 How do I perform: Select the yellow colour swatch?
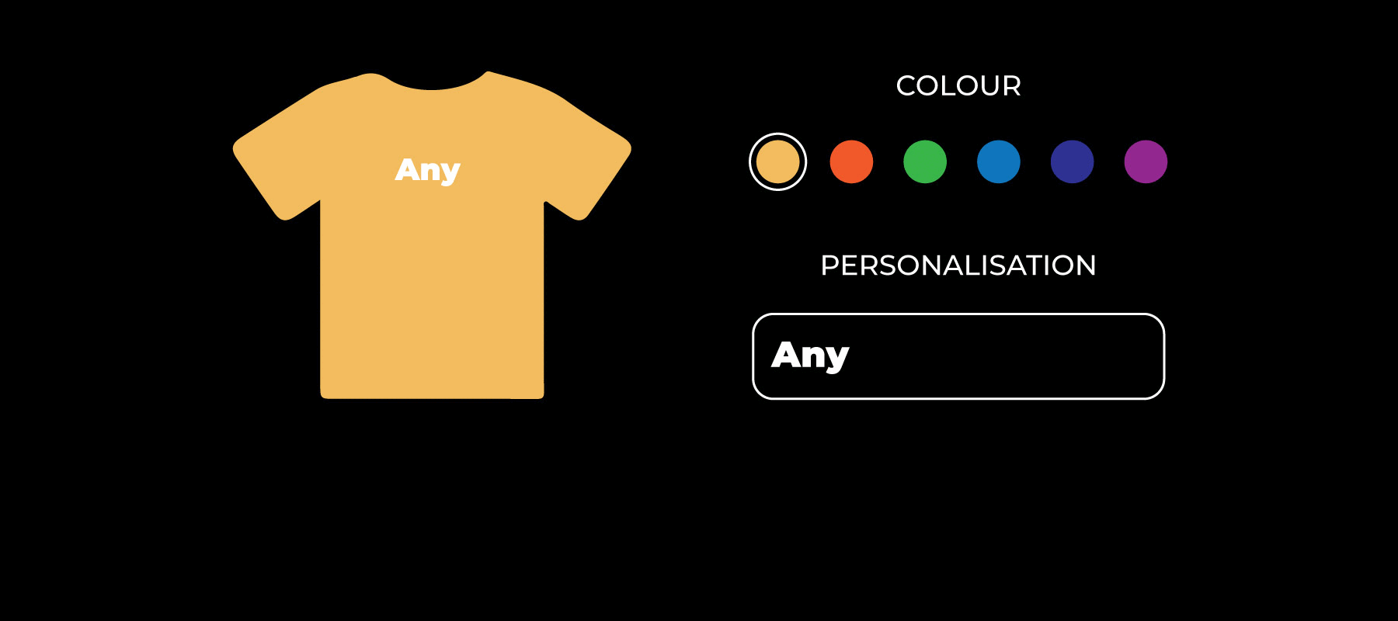pos(777,161)
